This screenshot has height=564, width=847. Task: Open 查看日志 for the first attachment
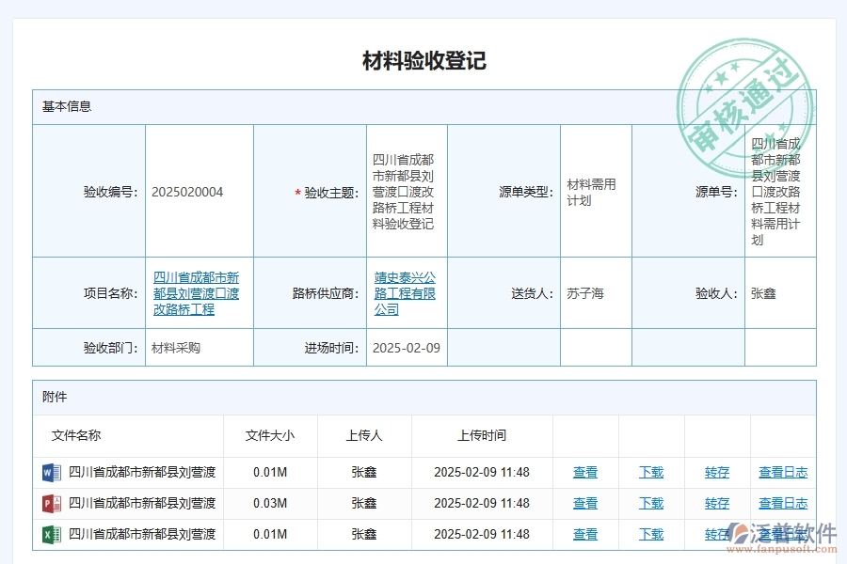point(784,473)
